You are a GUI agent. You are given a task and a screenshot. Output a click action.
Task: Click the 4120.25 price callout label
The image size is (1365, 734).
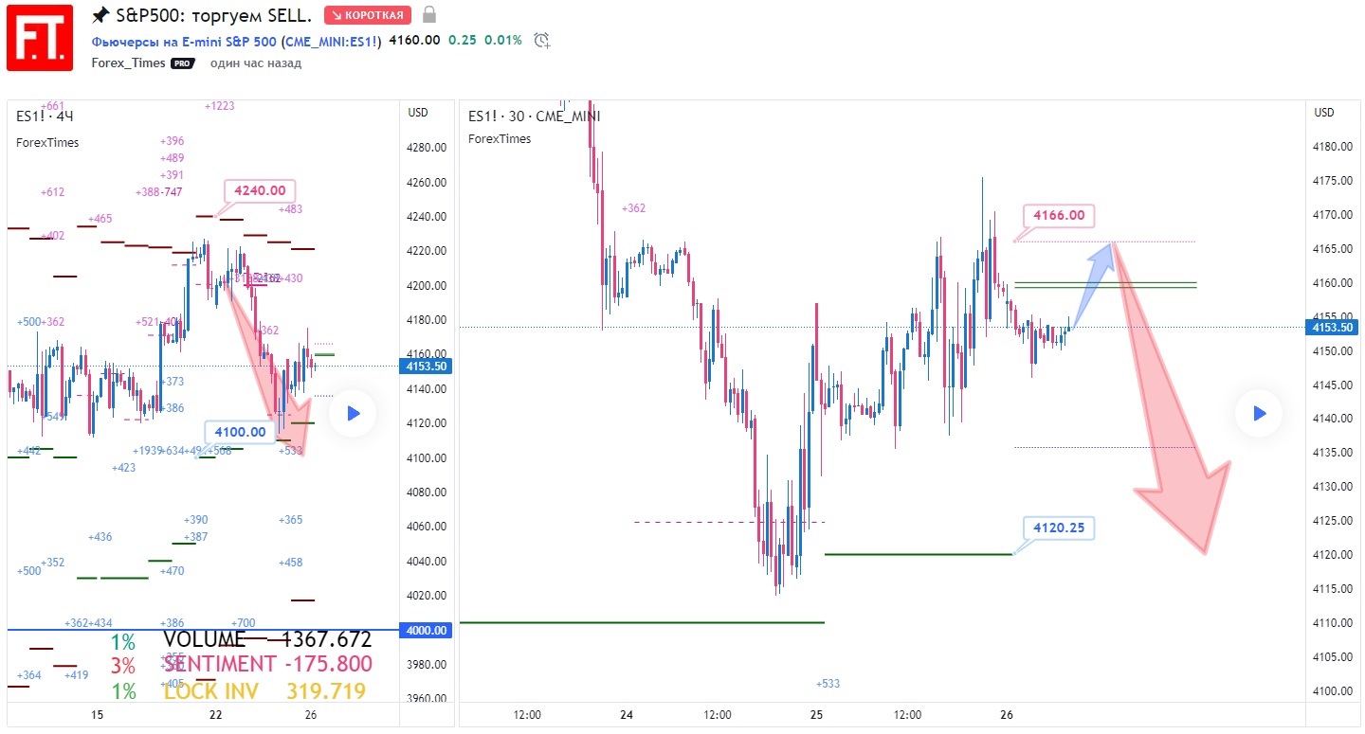click(1059, 528)
